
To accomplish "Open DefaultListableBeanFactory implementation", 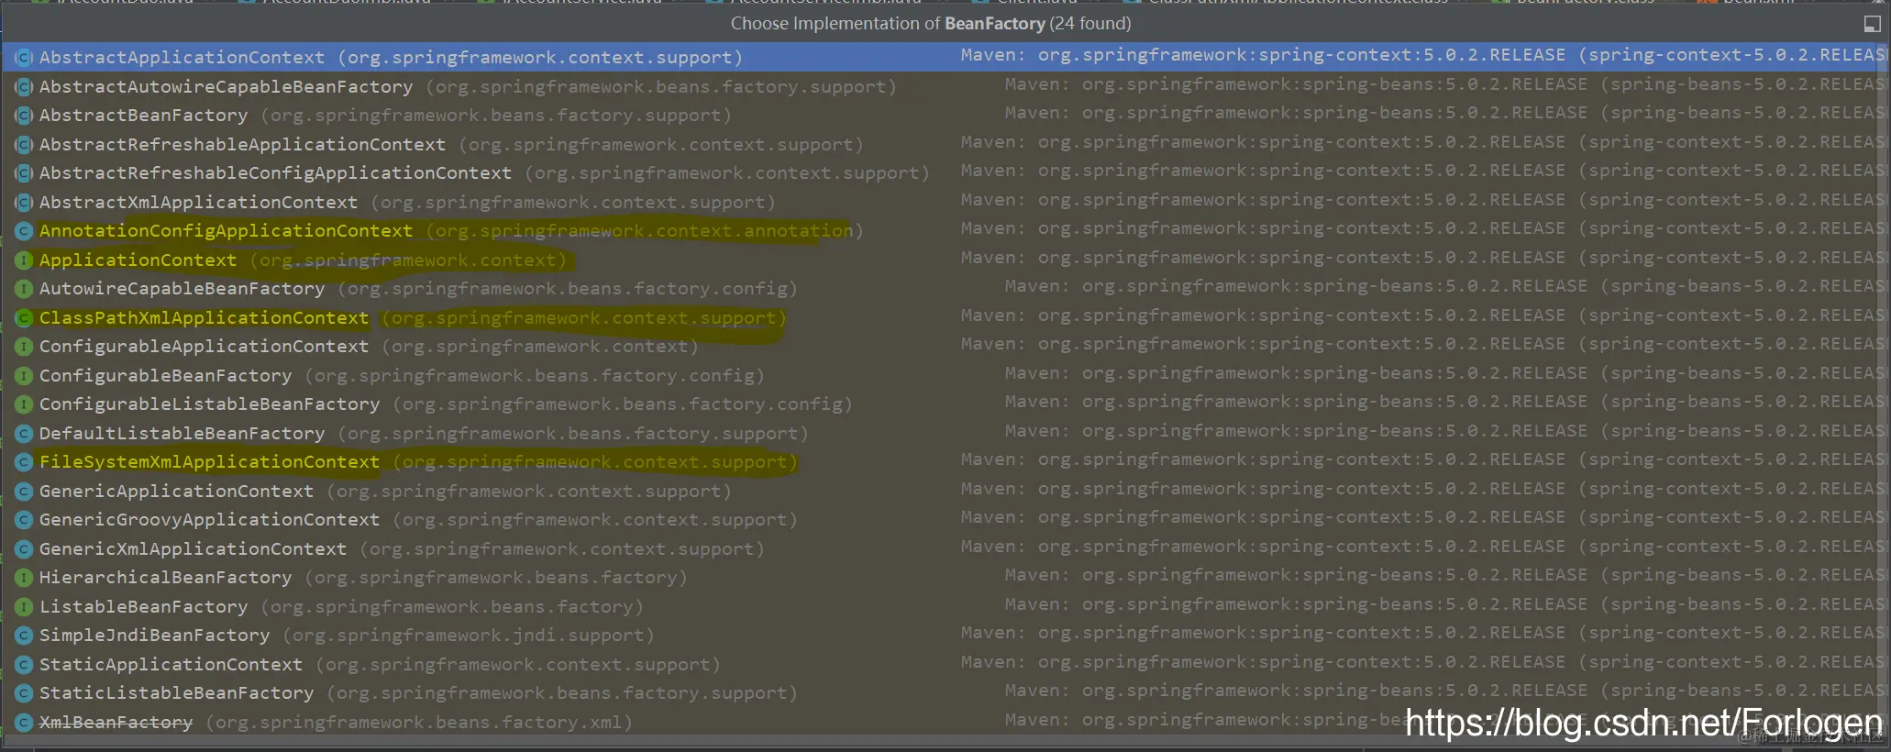I will click(182, 434).
